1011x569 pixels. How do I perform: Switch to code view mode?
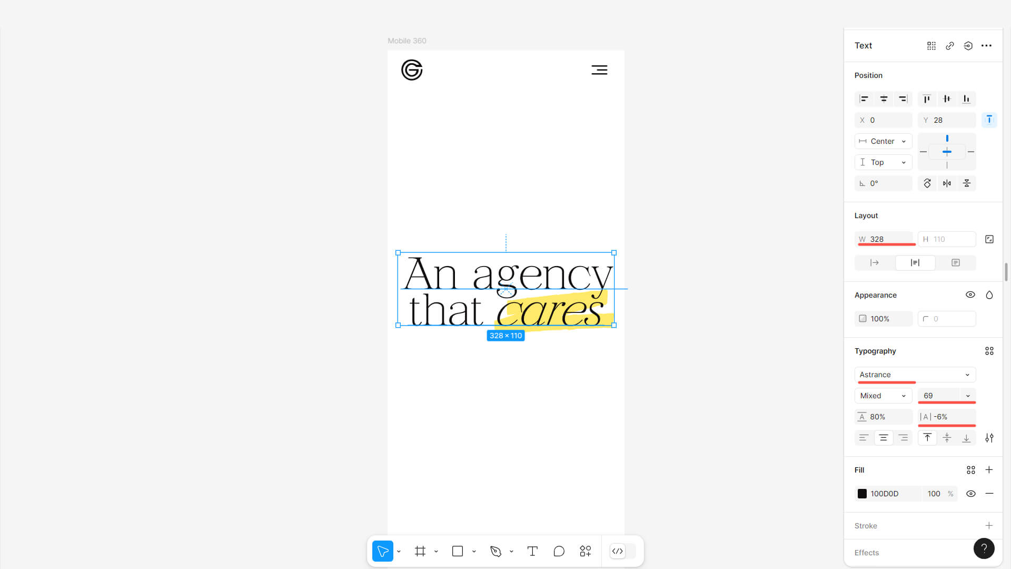[x=617, y=550]
